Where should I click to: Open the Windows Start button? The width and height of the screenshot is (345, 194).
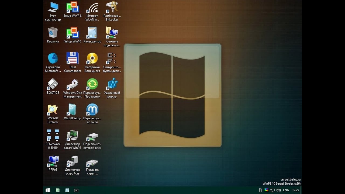48,190
